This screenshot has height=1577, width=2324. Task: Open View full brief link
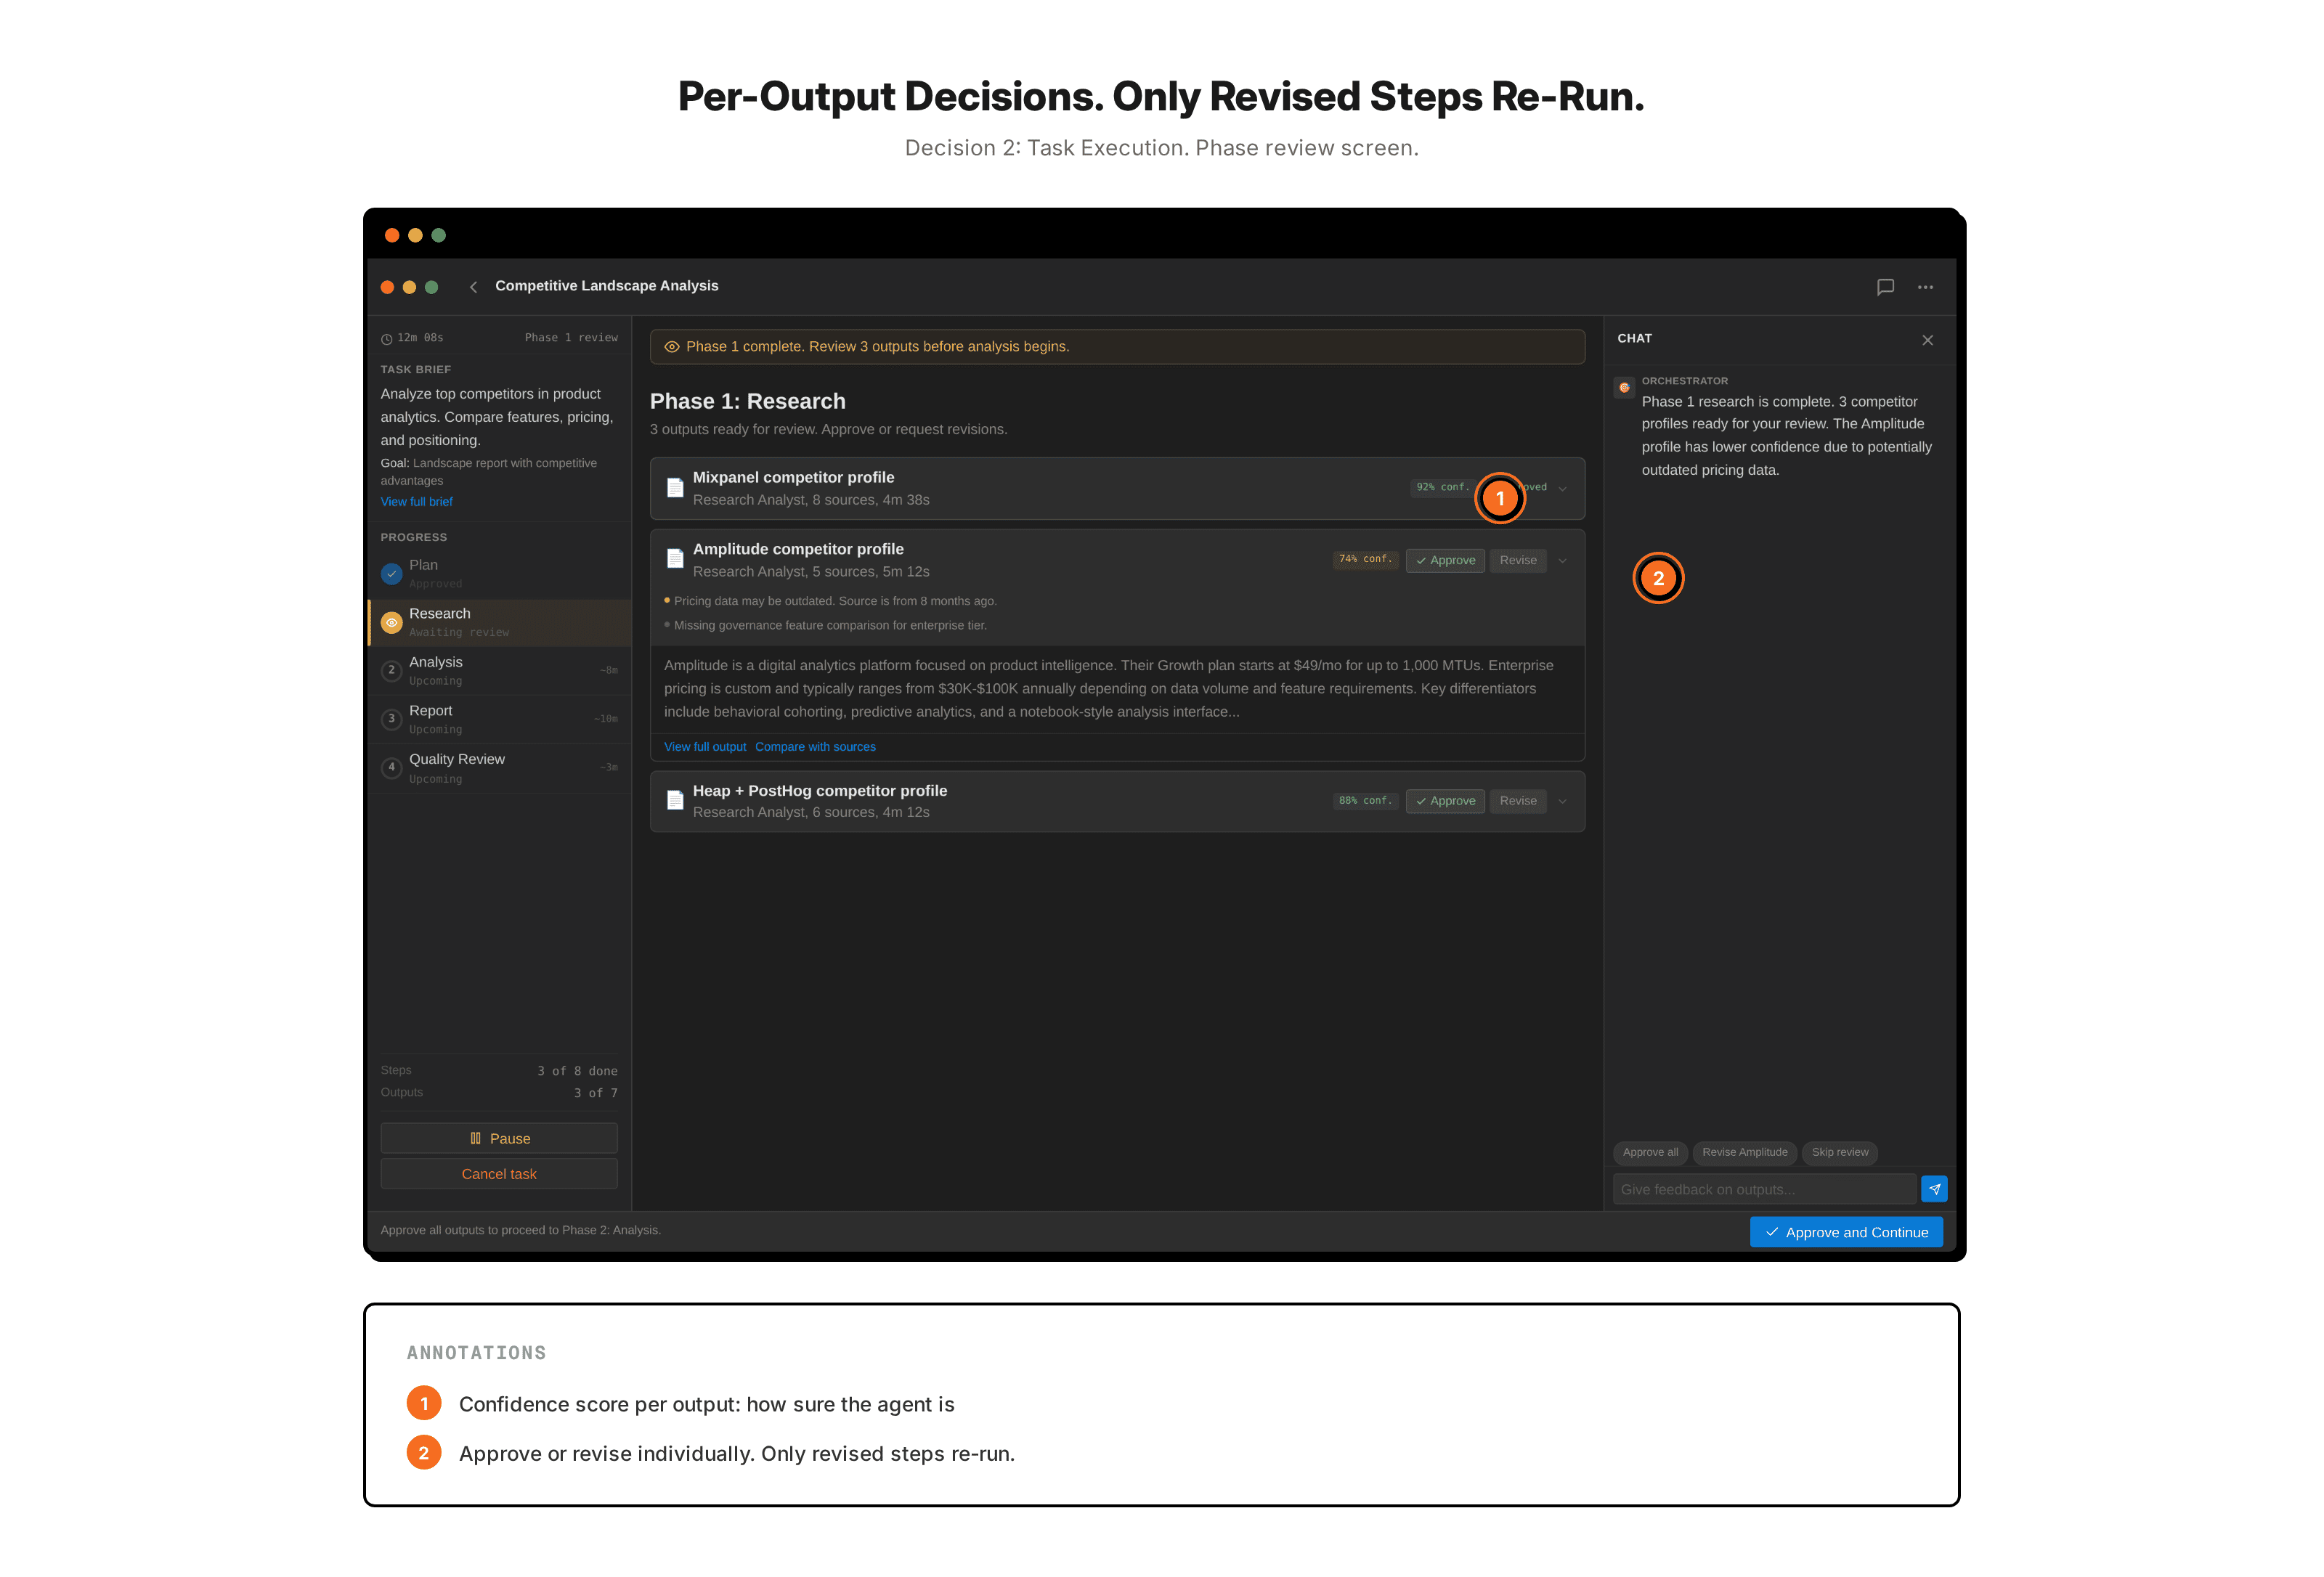pos(416,502)
